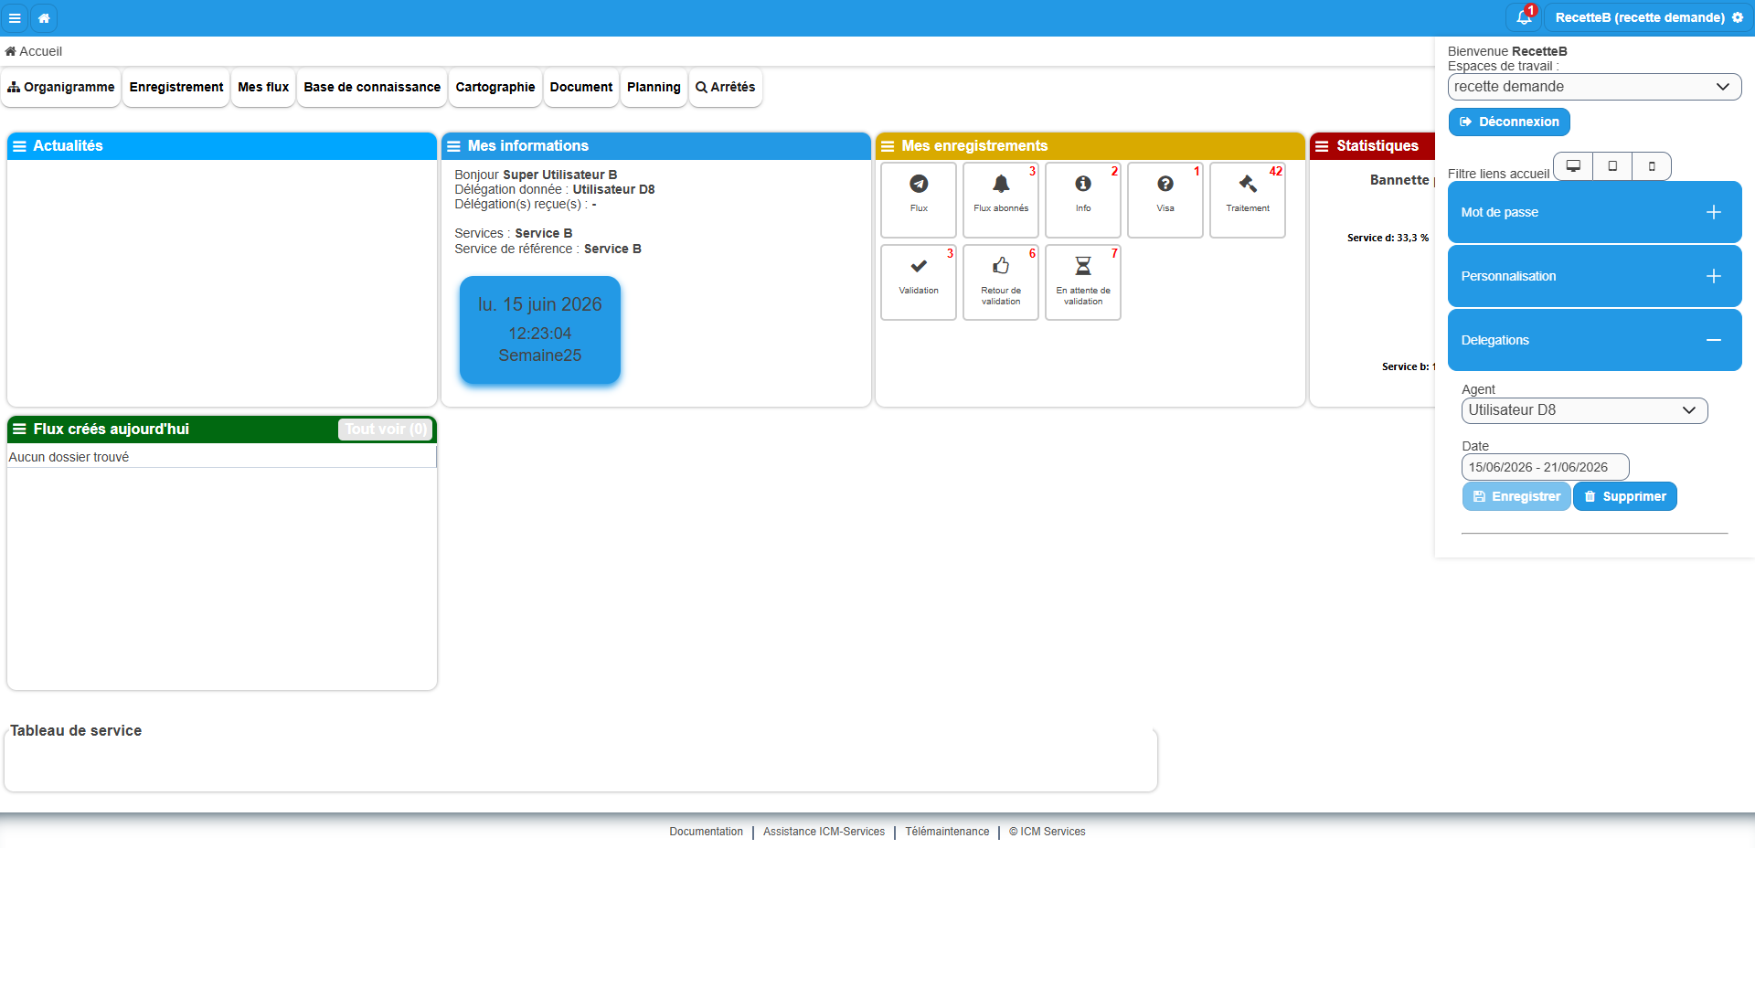Open RecetteB user settings menu
Image resolution: width=1755 pixels, height=987 pixels.
coord(1648,17)
